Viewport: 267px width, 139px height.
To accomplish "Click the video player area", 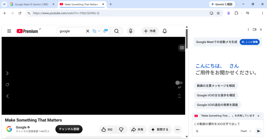I will pyautogui.click(x=93, y=76).
